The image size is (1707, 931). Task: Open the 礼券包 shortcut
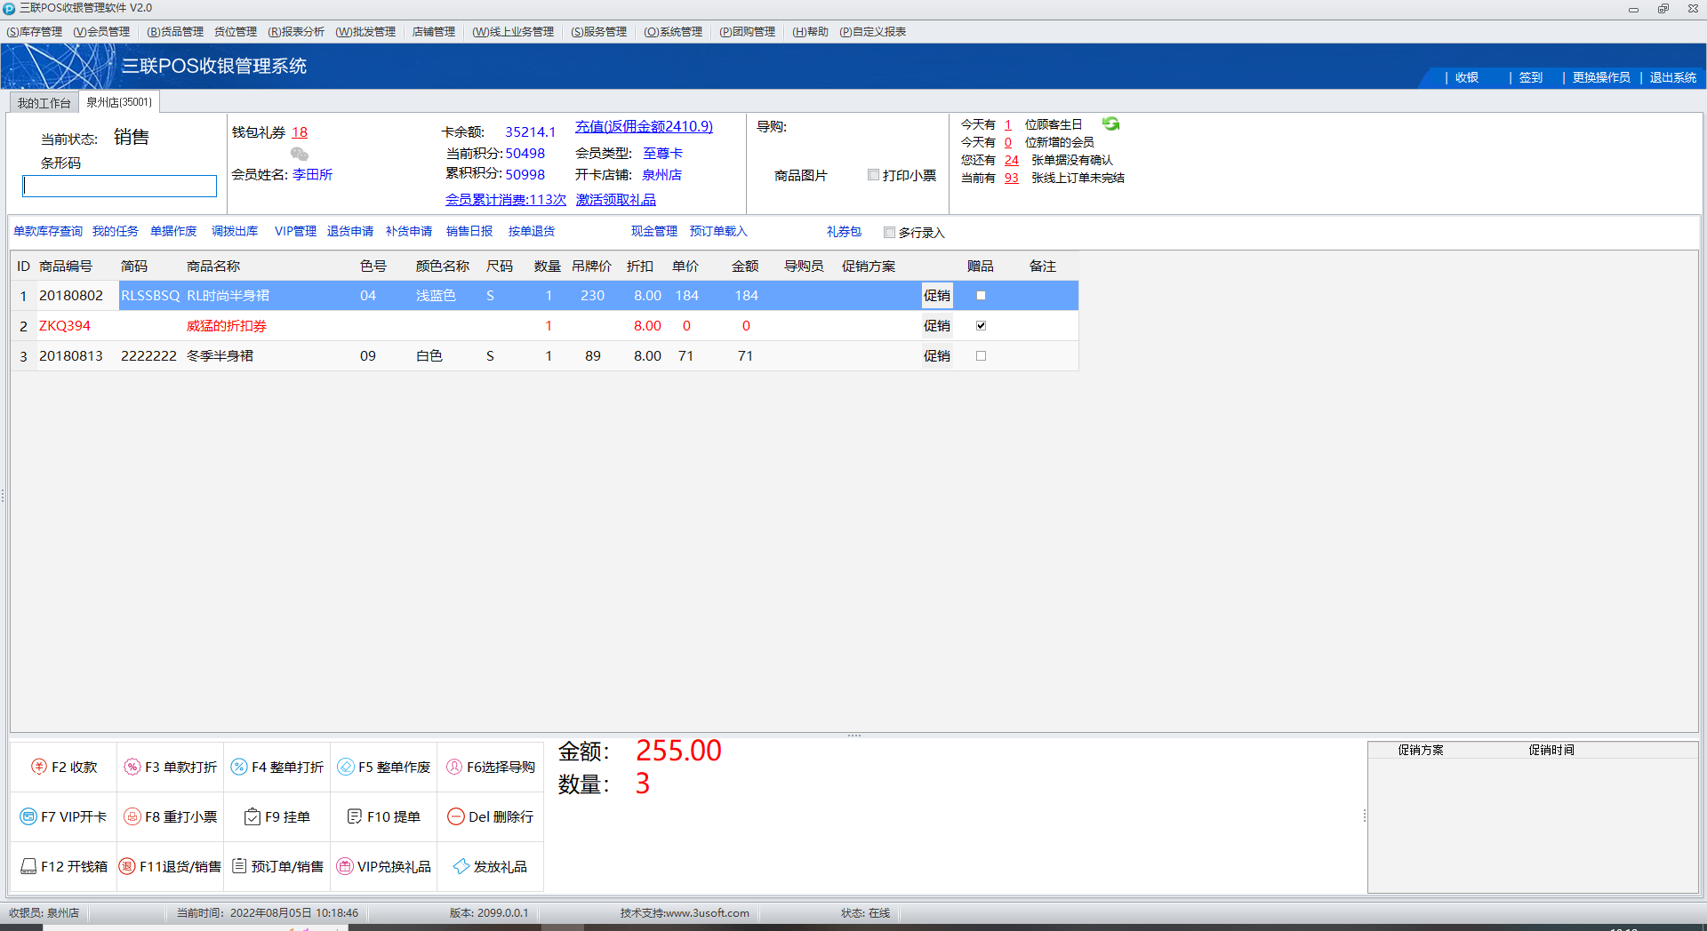[x=844, y=231]
